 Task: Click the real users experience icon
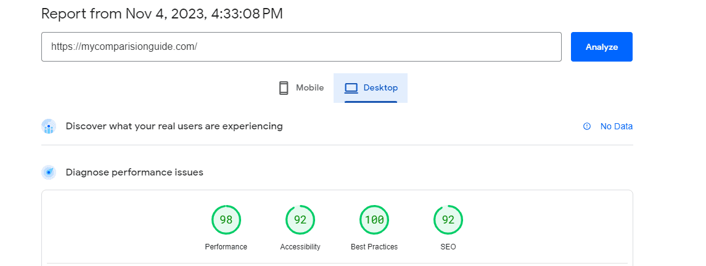click(49, 126)
